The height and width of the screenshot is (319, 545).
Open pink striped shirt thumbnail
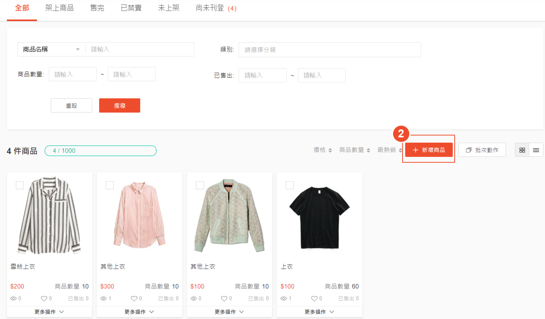(x=139, y=215)
